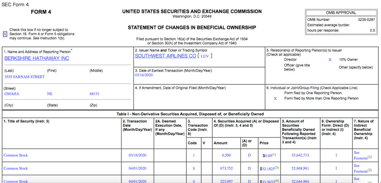This screenshot has width=381, height=183.
Task: Open the BERKSHIRE HATHAWAY INC link
Action: 37,58
